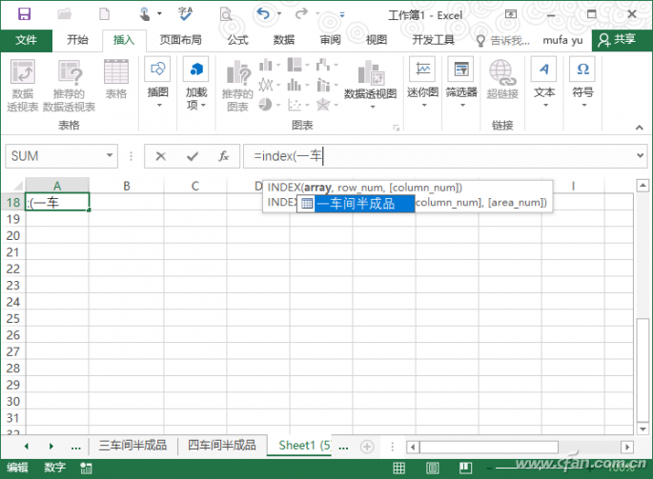Switch to Page Layout view in status bar
653x479 pixels.
click(x=432, y=469)
